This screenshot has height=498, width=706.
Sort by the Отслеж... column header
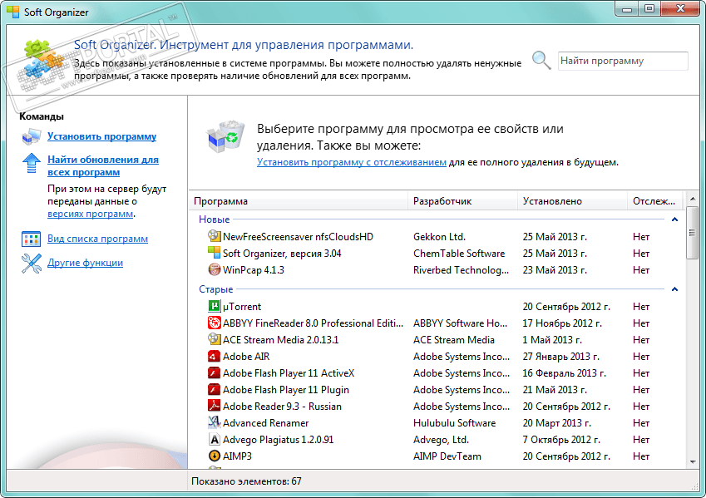tap(655, 201)
